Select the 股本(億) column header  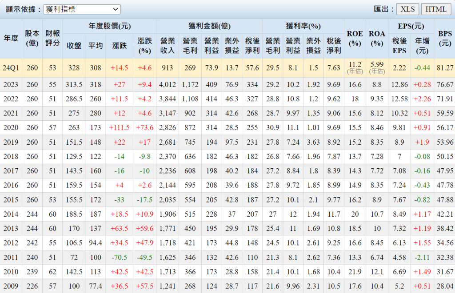pos(32,39)
